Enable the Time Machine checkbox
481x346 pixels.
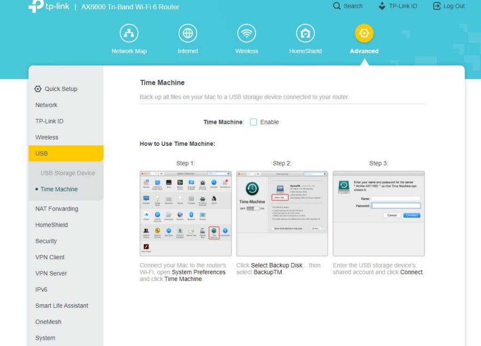pyautogui.click(x=254, y=122)
